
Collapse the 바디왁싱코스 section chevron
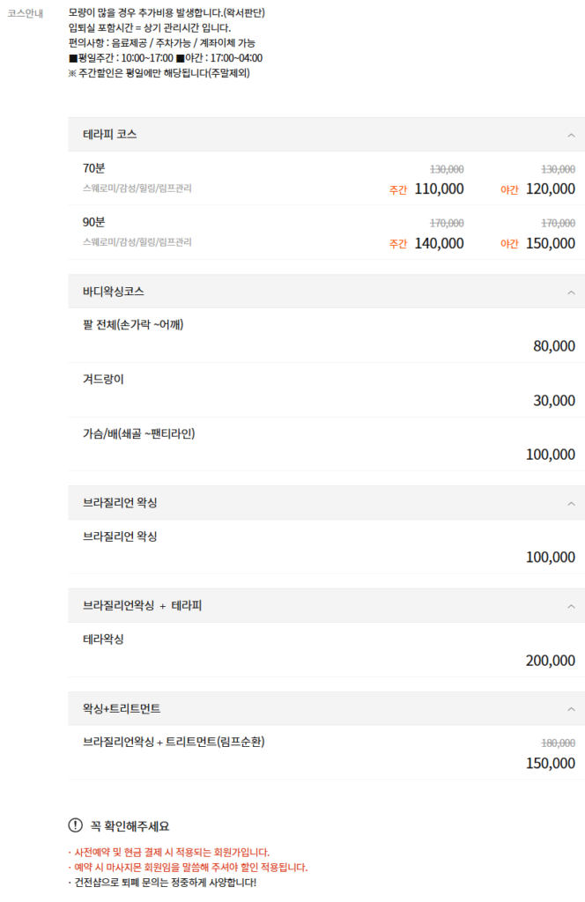pos(572,291)
